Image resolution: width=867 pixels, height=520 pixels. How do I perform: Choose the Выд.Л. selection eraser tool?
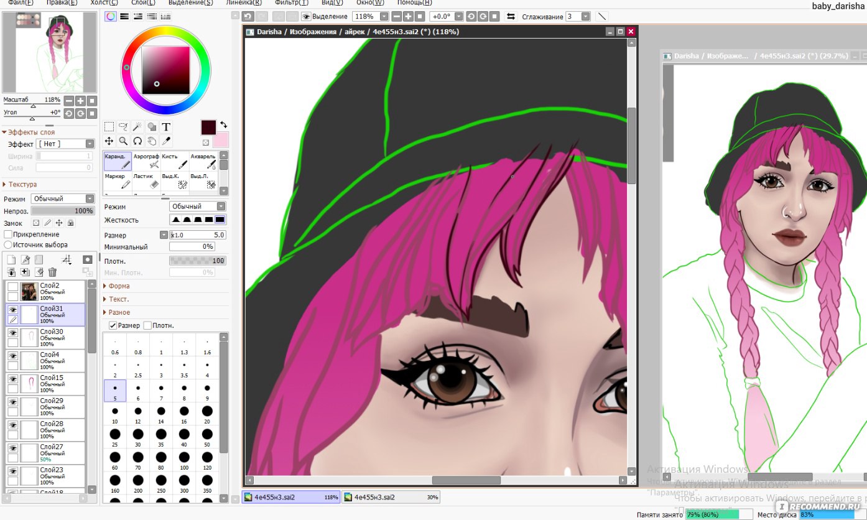click(203, 181)
